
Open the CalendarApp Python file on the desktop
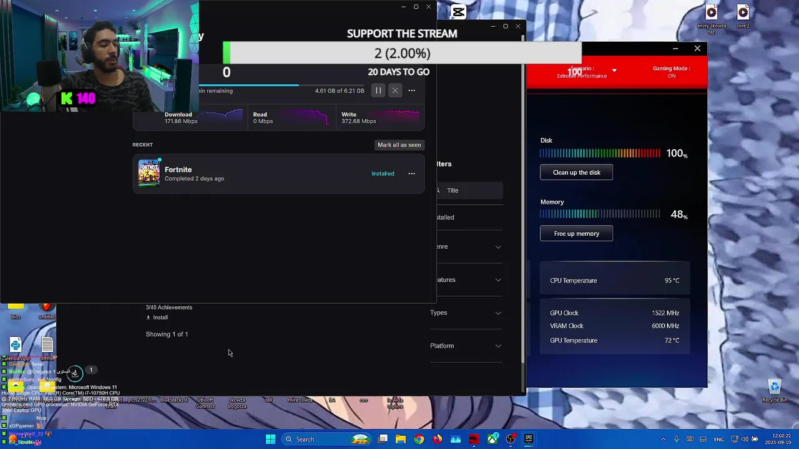pos(16,349)
